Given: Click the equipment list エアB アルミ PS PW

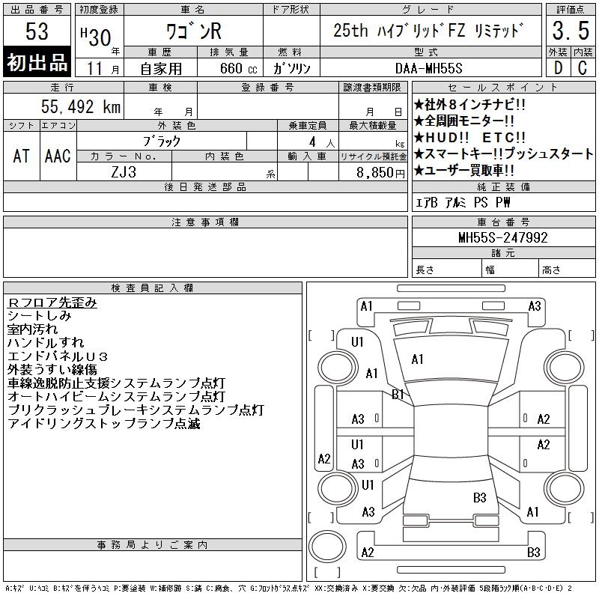Looking at the screenshot, I should point(463,202).
